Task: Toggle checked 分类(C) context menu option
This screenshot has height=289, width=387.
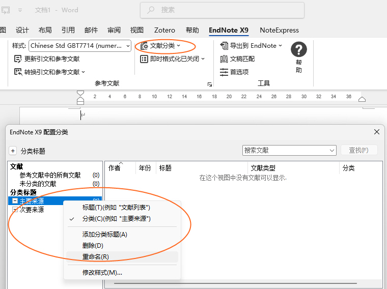Action: (122, 219)
